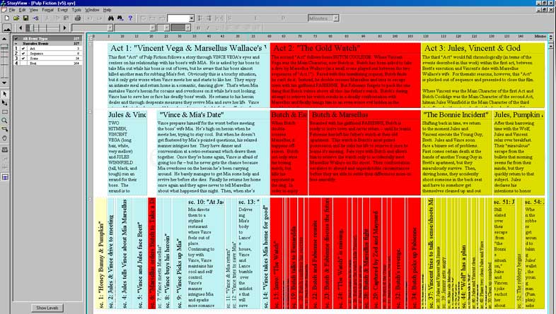This screenshot has width=556, height=314.
Task: Click the StoryView document icon beside File menu
Action: click(4, 10)
